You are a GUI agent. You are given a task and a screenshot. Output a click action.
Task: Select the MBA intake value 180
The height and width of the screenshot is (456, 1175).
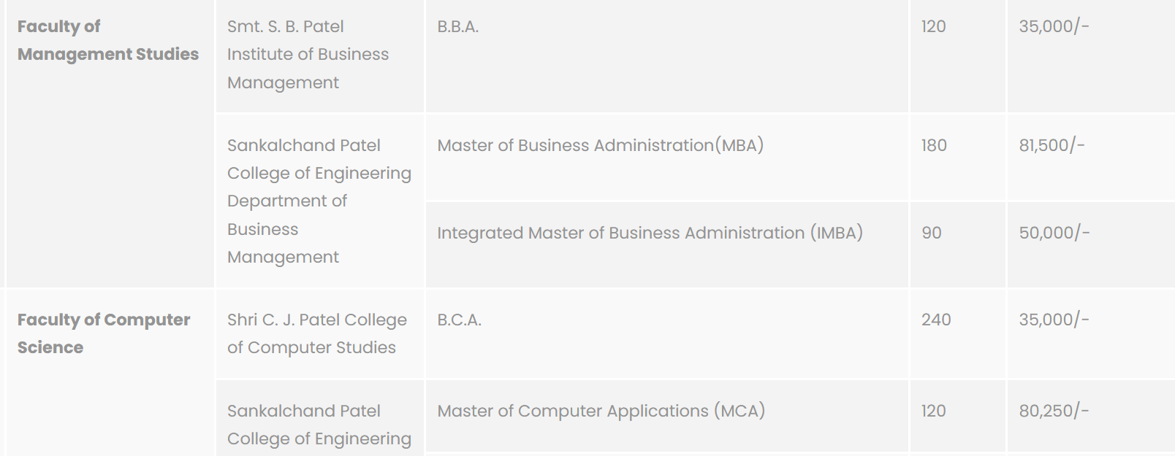pos(934,145)
